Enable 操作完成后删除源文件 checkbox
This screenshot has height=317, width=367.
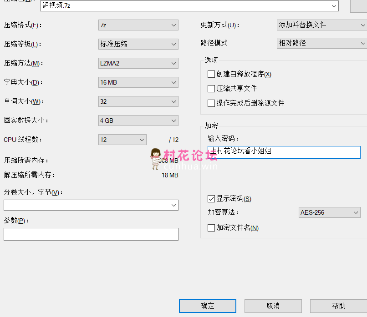tap(211, 103)
